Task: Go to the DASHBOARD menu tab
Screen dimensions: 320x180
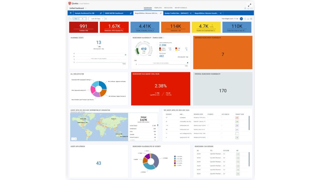Action: pos(148,8)
